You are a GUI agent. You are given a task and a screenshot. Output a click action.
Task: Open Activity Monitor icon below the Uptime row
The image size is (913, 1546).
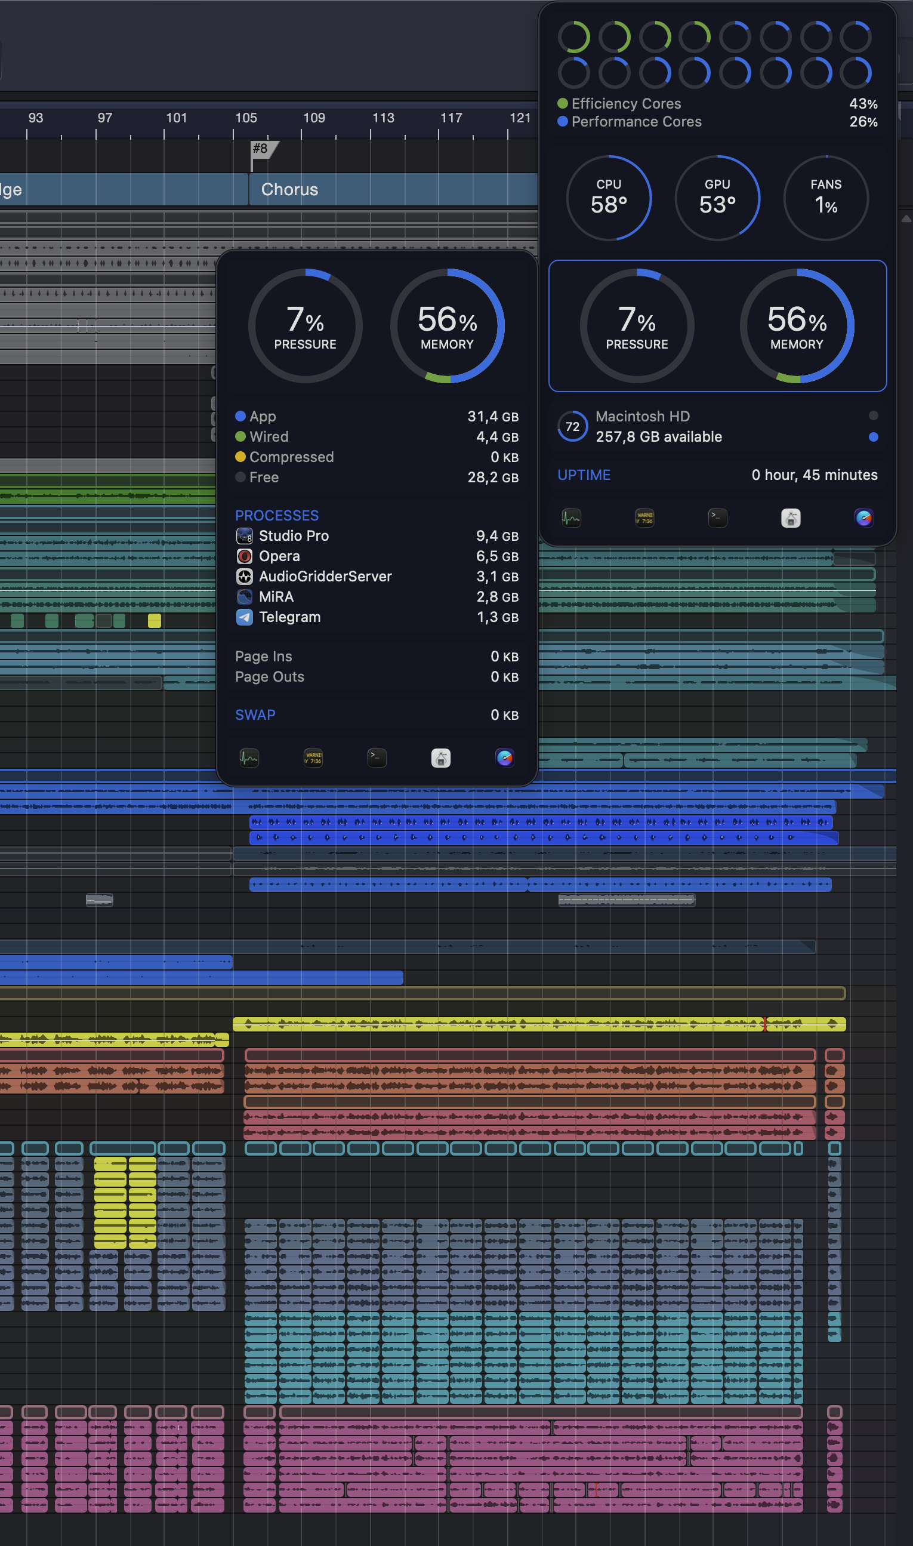click(572, 518)
